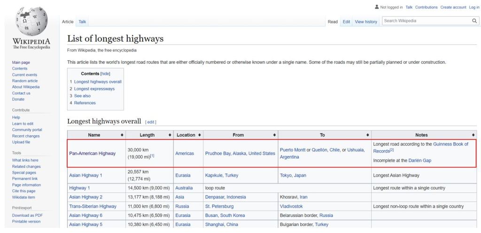481x233 pixels.
Task: Hide the Contents box
Action: pyautogui.click(x=105, y=74)
